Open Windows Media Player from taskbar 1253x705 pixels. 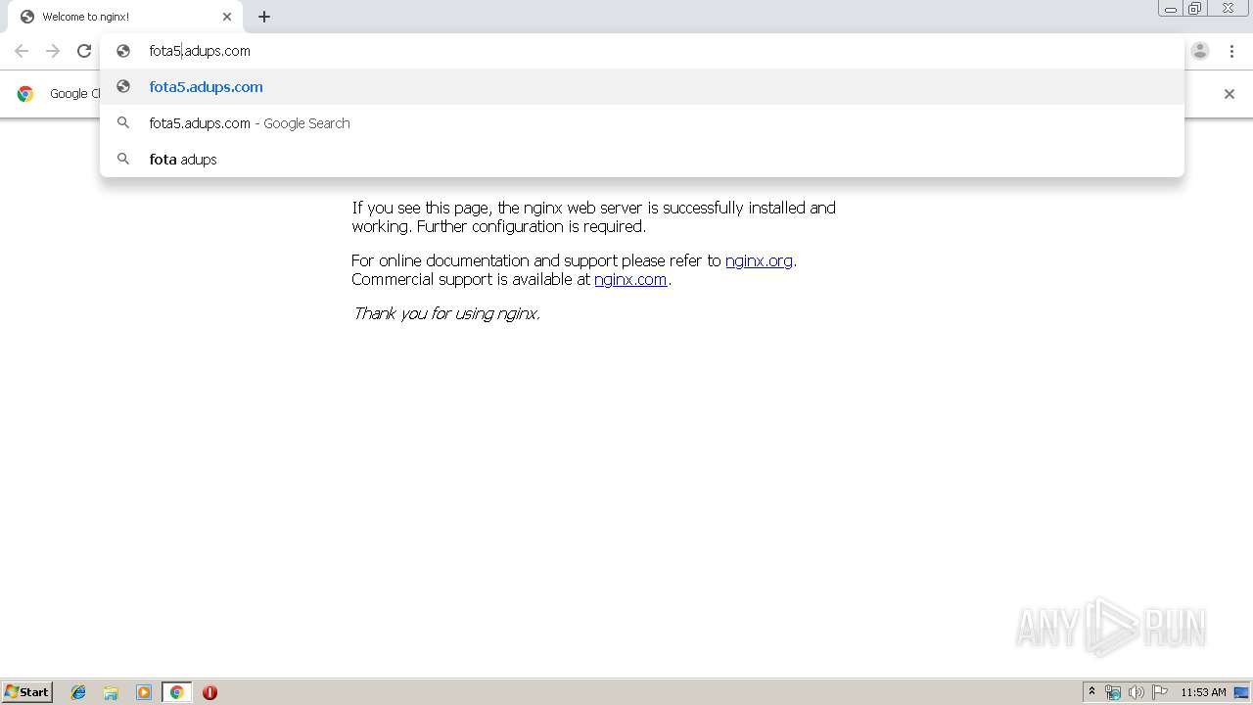pos(144,692)
